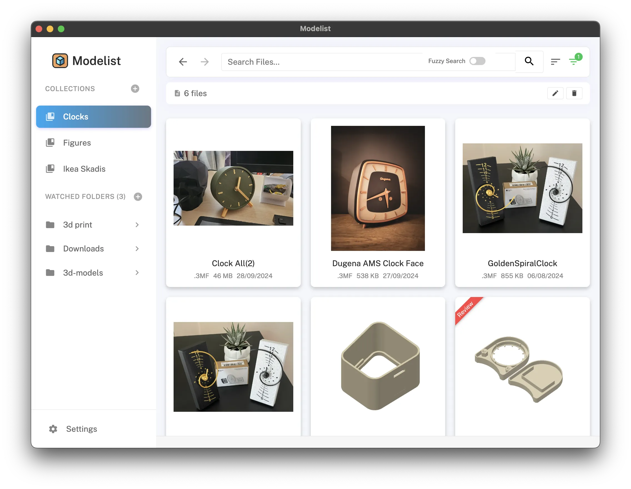
Task: Expand the Downloads folder chevron
Action: click(137, 249)
